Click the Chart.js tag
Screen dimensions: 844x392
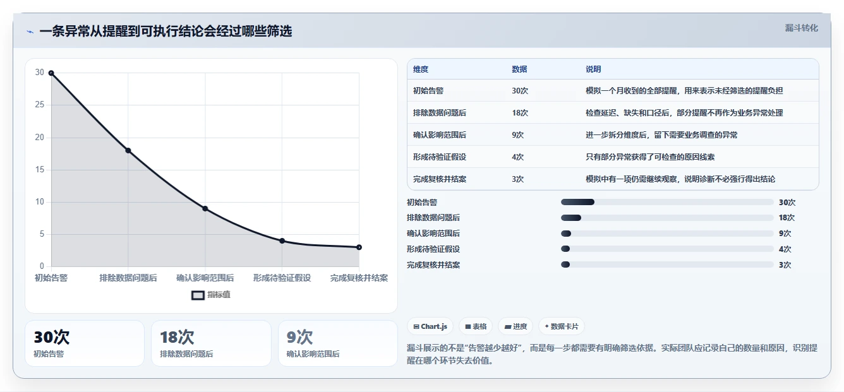tap(430, 326)
